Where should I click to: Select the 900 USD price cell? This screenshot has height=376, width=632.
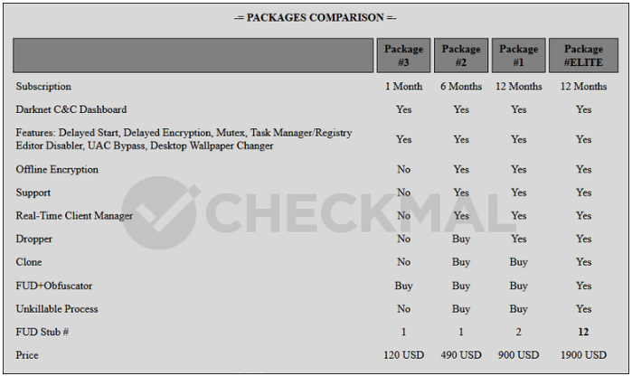point(518,355)
